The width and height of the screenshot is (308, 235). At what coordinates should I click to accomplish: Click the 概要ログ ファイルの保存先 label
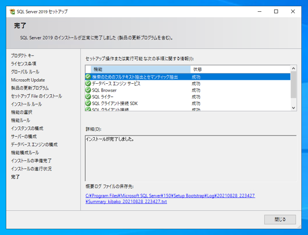[110, 186]
